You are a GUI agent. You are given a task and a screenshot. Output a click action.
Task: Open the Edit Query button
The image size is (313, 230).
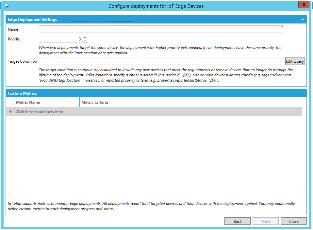coord(295,61)
